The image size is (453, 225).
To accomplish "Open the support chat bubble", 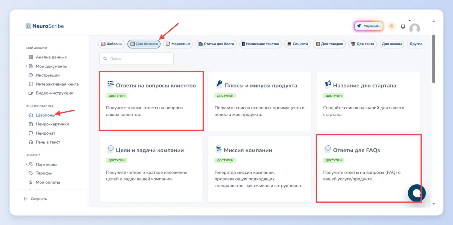I will coord(417,193).
